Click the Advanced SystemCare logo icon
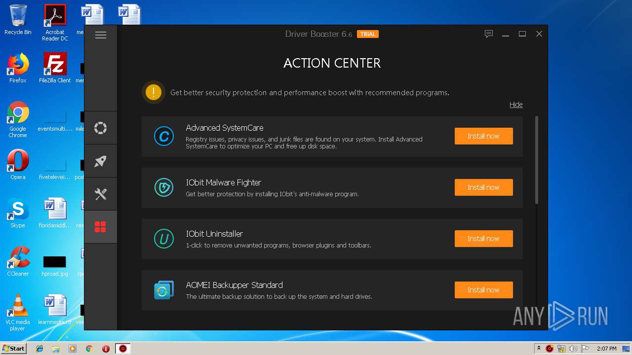 point(164,136)
